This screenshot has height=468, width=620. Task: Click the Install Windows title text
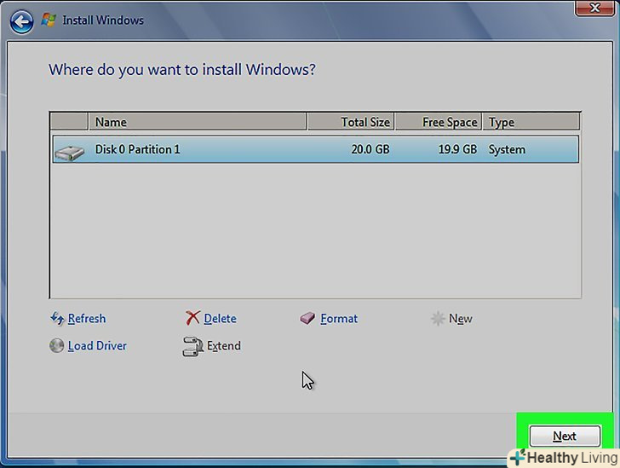click(x=103, y=20)
